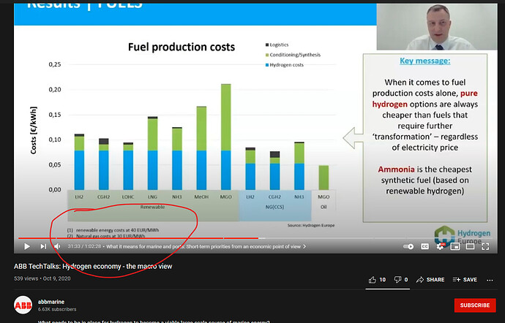Click the Logistics legend entry
The image size is (505, 323).
(277, 45)
